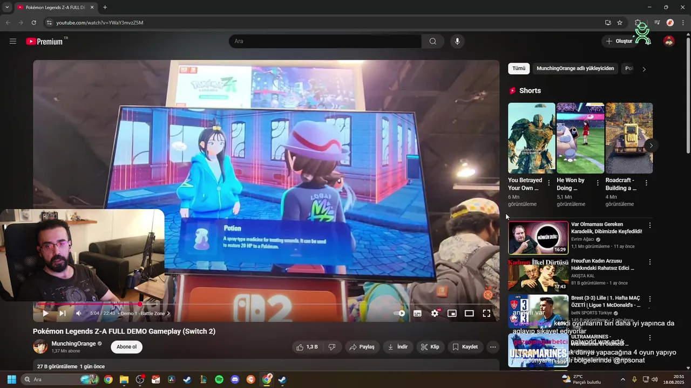
Task: Open File Explorer from the taskbar
Action: (124, 379)
